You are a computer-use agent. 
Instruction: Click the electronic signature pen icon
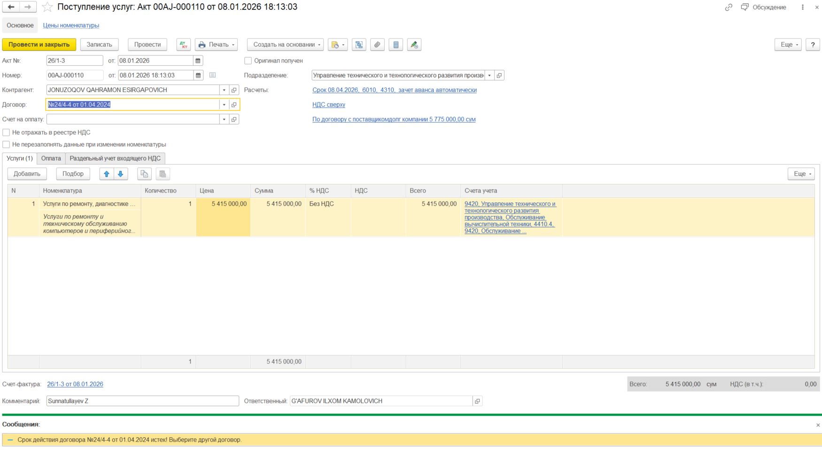(x=414, y=45)
